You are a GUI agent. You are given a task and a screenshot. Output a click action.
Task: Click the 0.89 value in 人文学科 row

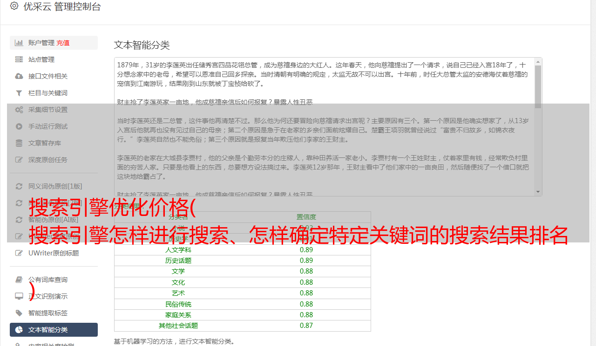coord(306,249)
